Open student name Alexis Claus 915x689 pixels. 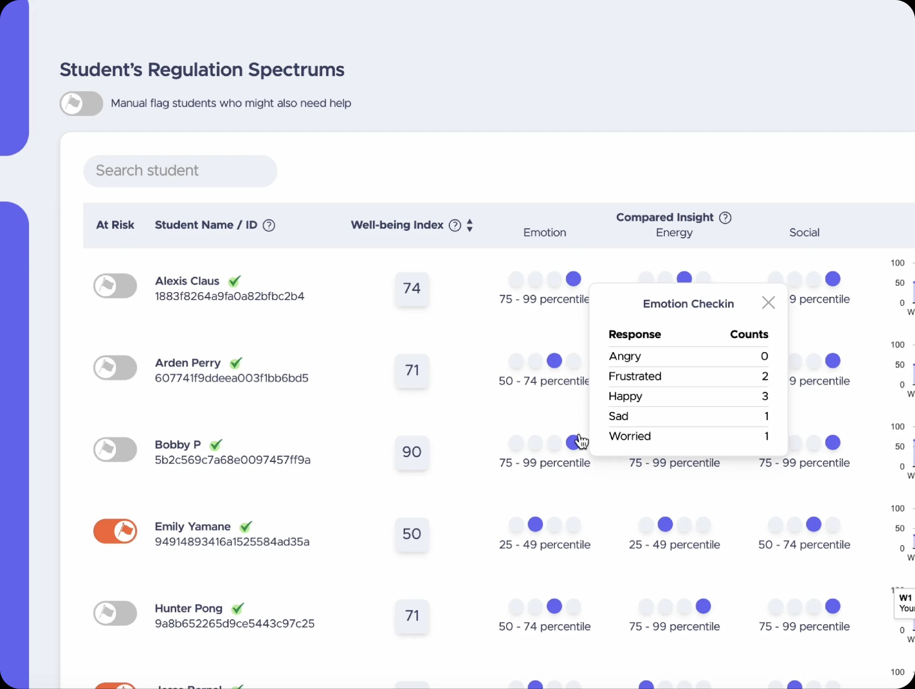187,281
